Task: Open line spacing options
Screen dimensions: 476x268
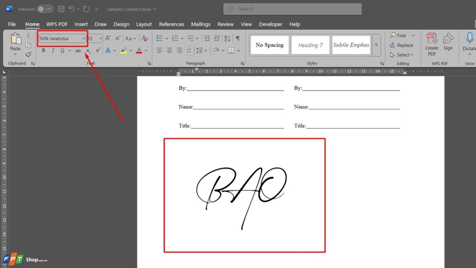Action: (199, 51)
